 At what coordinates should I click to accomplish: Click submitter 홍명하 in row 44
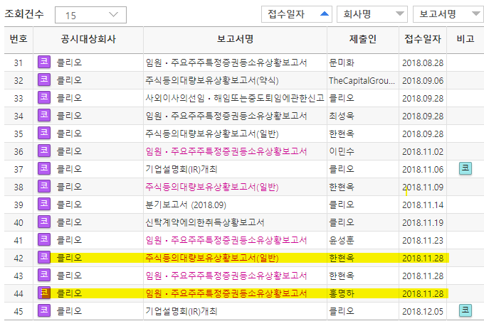pos(342,293)
